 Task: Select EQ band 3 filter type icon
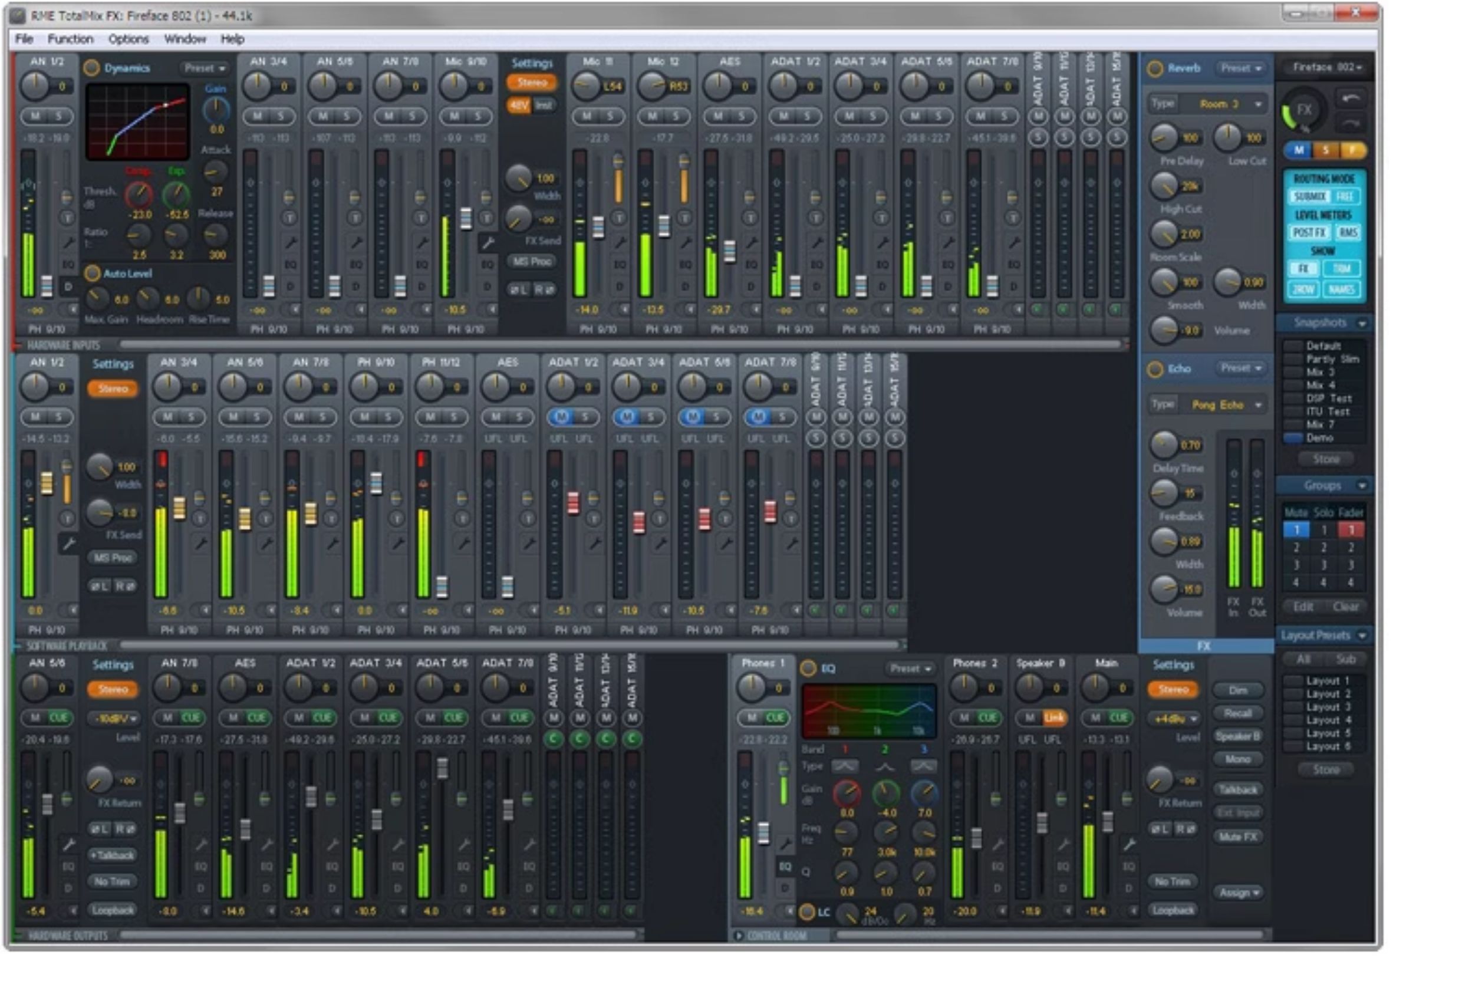(923, 766)
